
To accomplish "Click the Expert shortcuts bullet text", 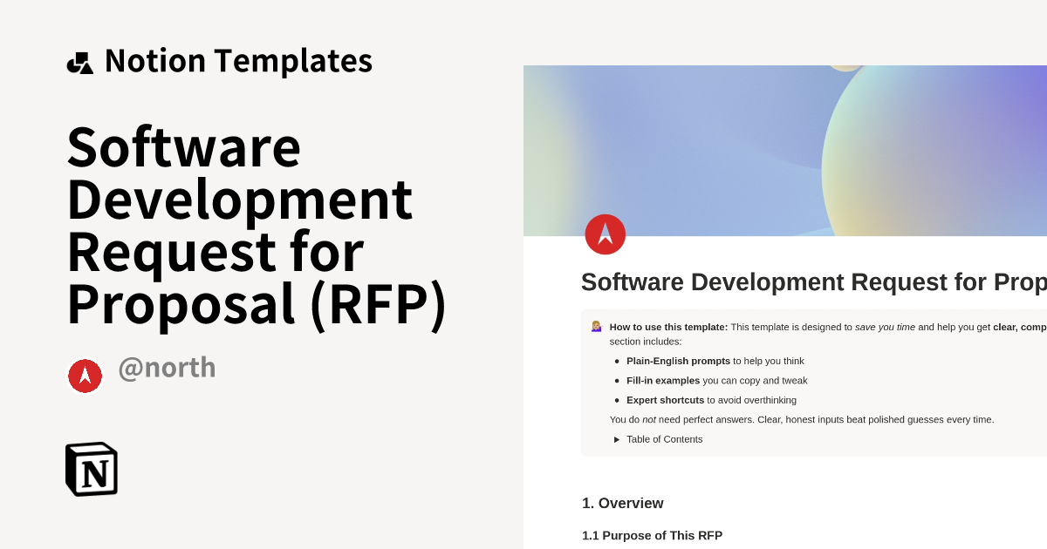I will [x=711, y=400].
